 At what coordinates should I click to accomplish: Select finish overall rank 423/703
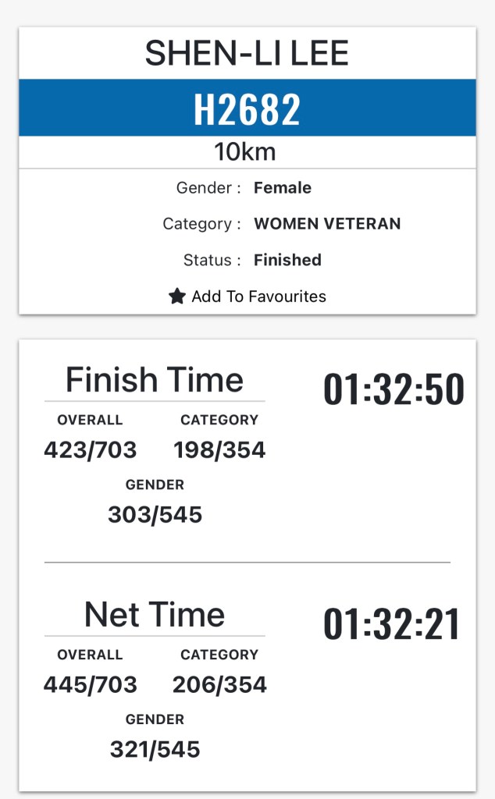tap(90, 450)
